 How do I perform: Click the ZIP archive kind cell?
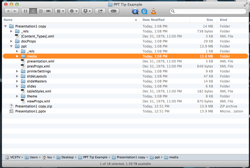229,106
